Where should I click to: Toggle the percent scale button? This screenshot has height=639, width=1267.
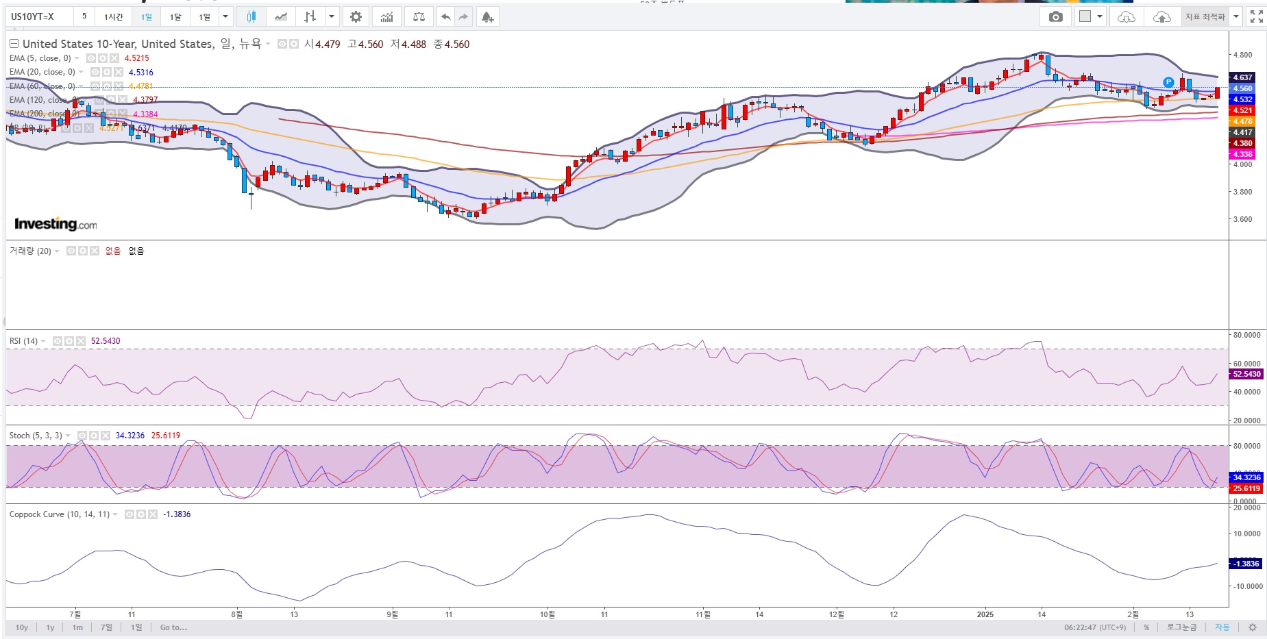[x=1146, y=627]
